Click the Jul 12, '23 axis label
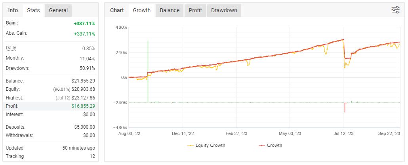408x165 pixels. click(343, 133)
